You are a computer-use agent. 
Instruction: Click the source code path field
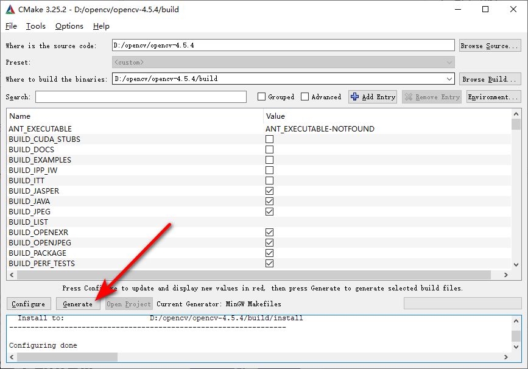[283, 46]
